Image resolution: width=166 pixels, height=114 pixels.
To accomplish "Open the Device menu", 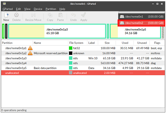I will (x=38, y=9).
